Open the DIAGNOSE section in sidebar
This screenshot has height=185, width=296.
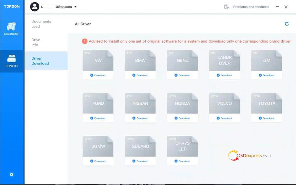pyautogui.click(x=11, y=29)
